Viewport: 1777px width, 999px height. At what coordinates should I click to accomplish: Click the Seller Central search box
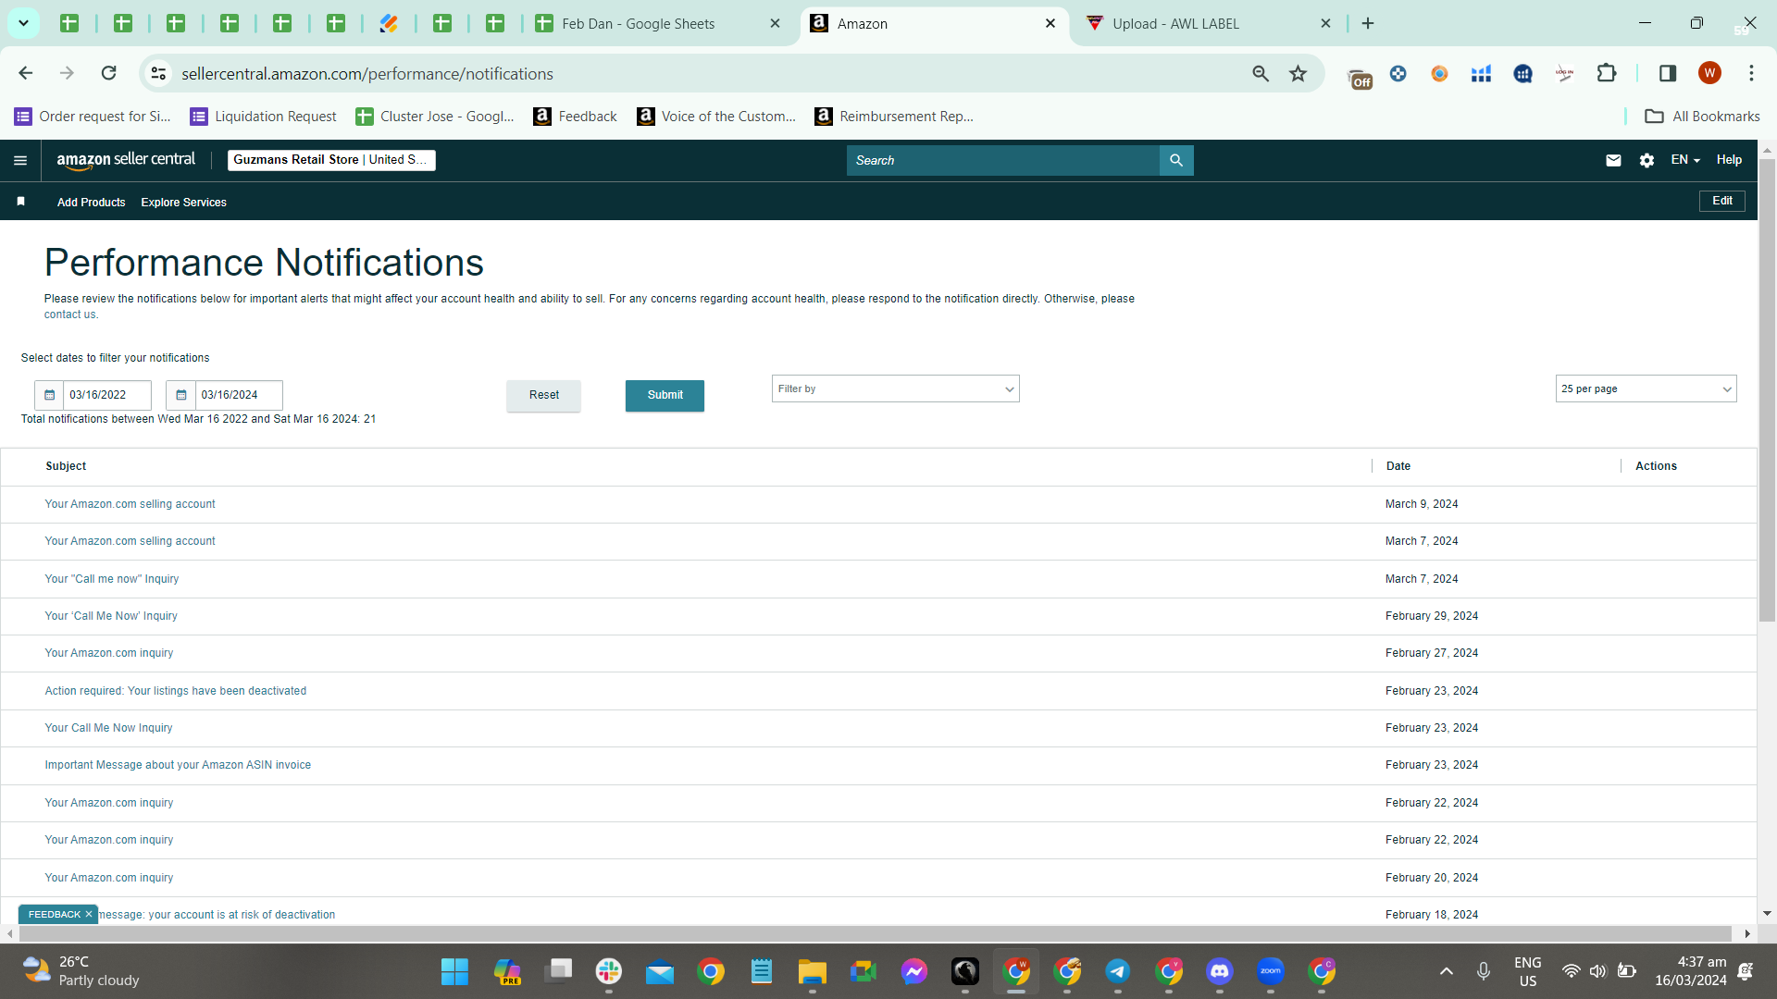click(x=1002, y=160)
